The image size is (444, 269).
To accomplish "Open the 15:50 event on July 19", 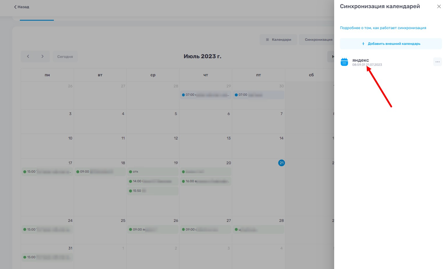I will 153,191.
